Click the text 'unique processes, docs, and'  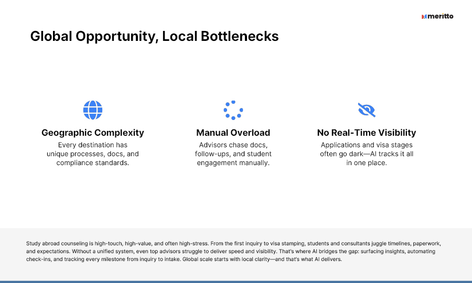93,154
